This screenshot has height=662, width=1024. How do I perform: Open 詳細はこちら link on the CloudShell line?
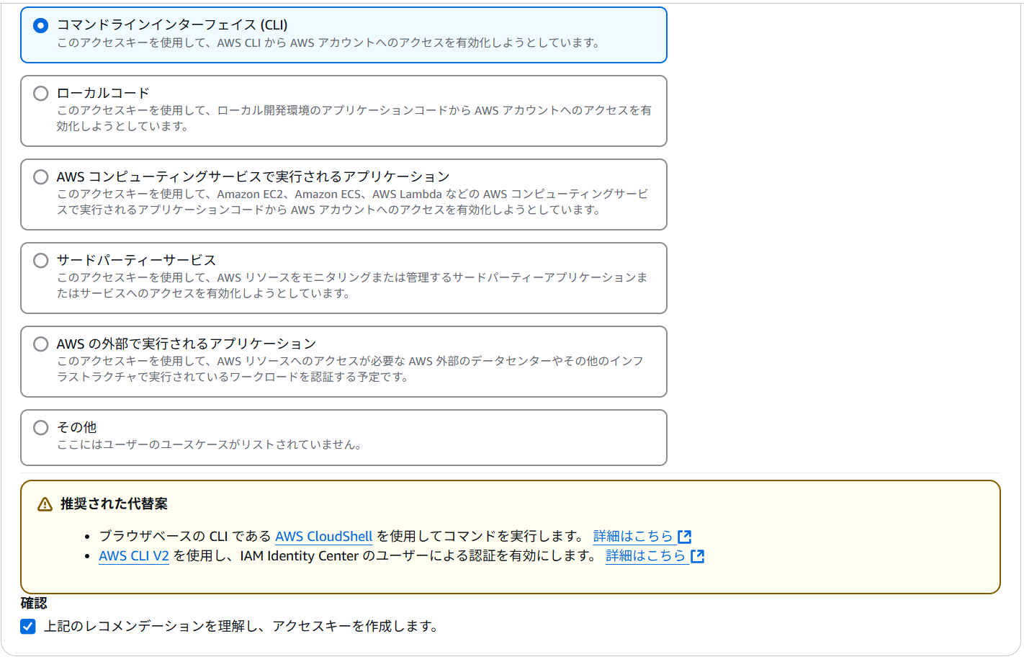pos(633,536)
